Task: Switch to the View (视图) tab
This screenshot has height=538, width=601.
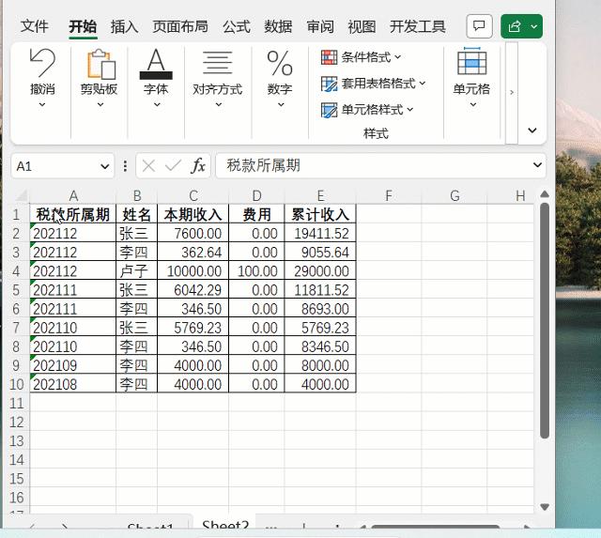Action: point(362,26)
